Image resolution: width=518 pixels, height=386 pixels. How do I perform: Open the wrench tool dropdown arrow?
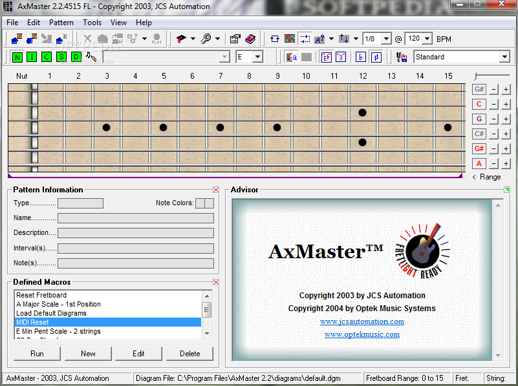(x=218, y=39)
